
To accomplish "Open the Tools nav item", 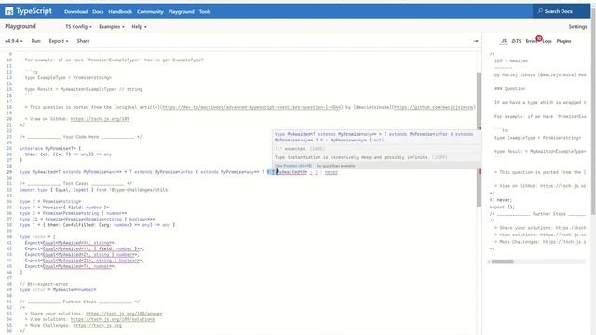I will [x=205, y=12].
